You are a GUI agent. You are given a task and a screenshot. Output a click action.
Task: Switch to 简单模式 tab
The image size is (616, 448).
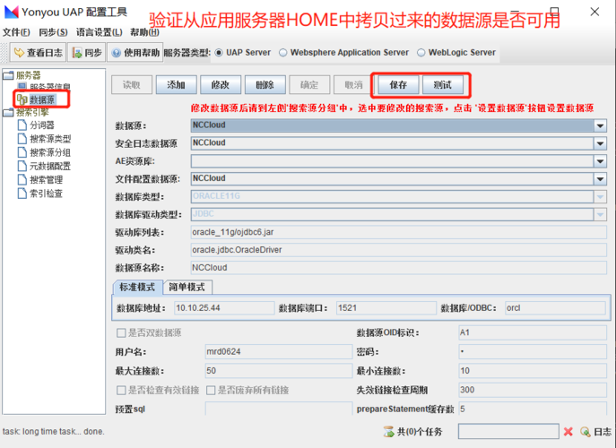pos(187,287)
